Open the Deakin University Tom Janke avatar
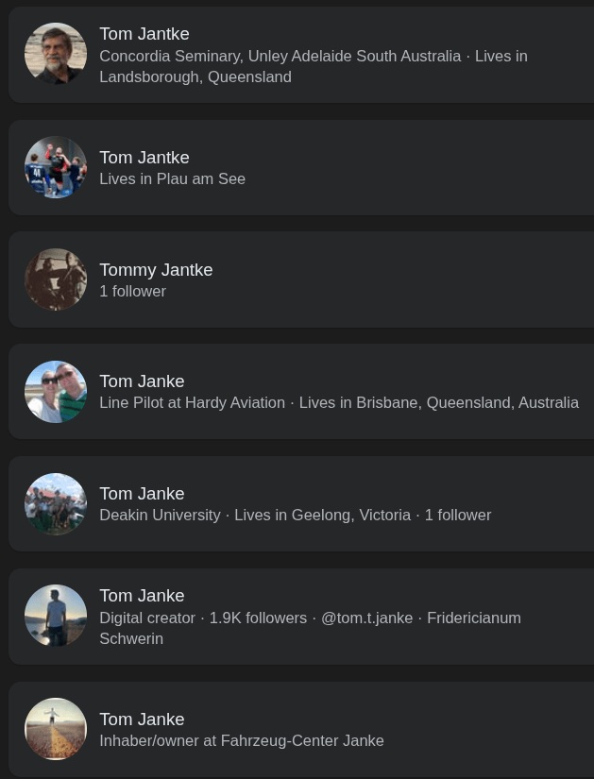The width and height of the screenshot is (594, 779). [56, 504]
